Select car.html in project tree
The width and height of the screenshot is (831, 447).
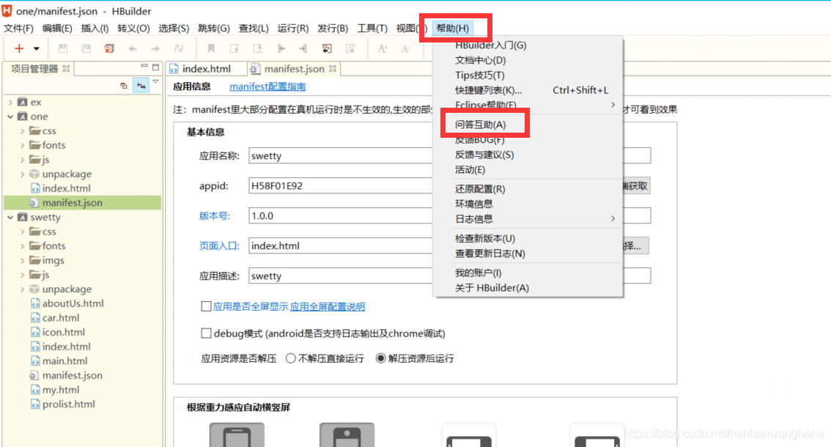(x=60, y=317)
